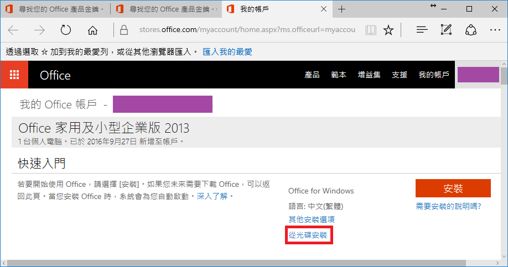Click the Office logo text

pyautogui.click(x=55, y=75)
